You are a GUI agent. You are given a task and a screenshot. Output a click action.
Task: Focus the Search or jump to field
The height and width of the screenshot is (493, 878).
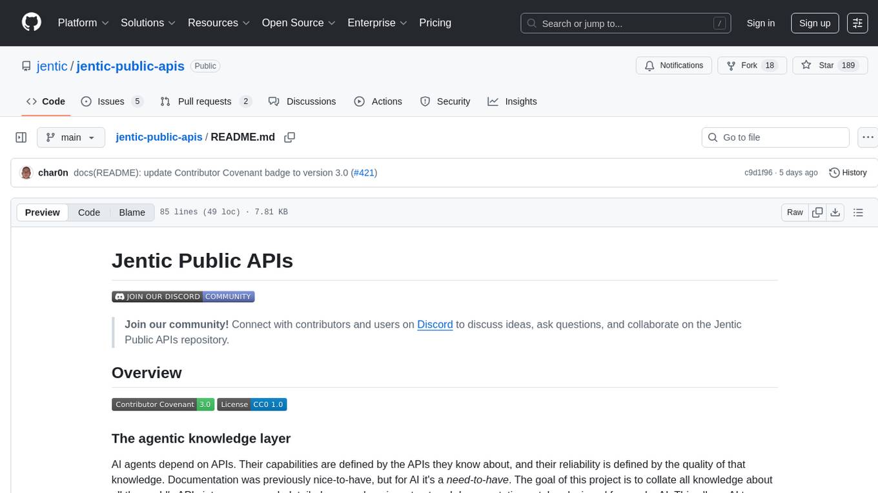pos(626,23)
